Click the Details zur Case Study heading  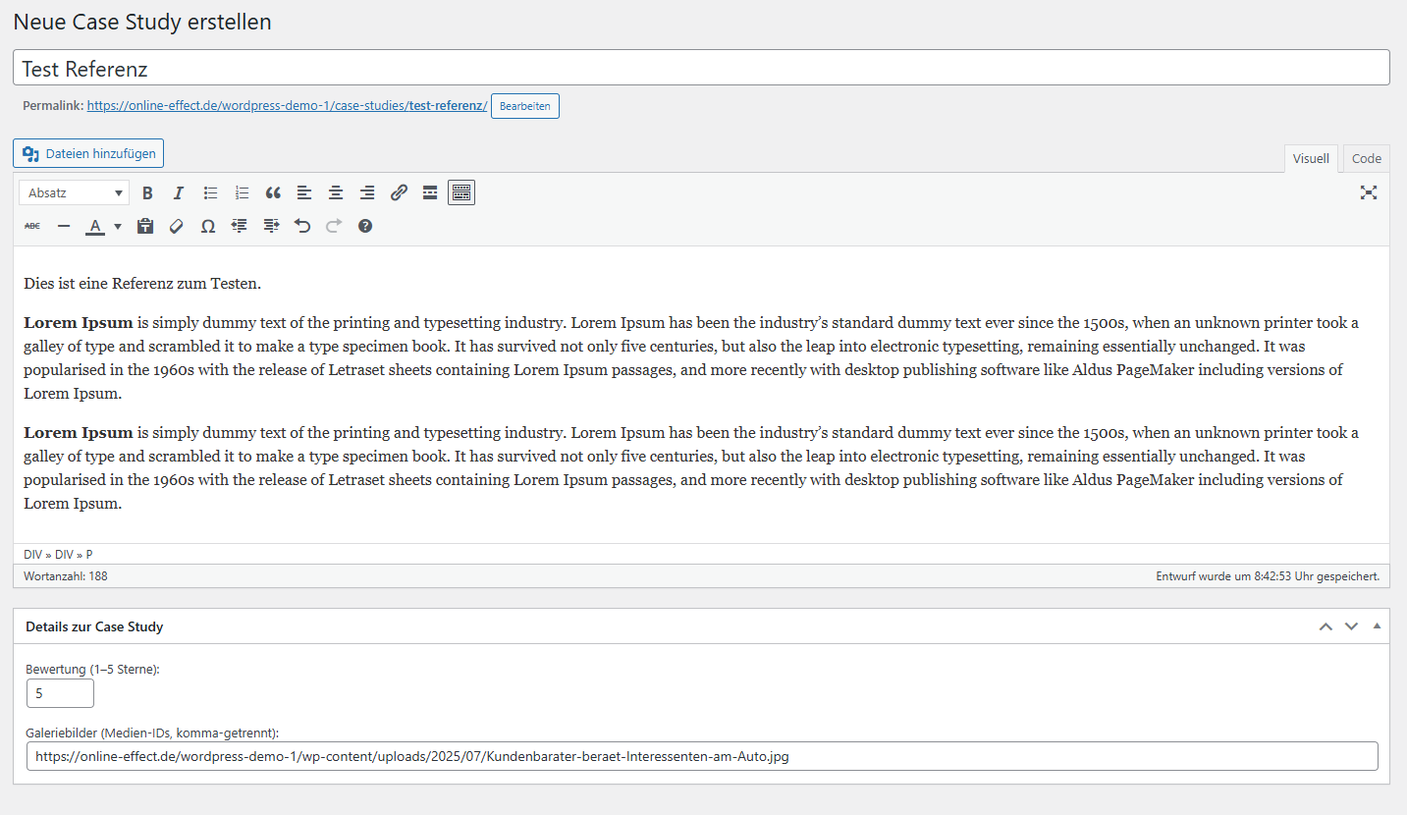pyautogui.click(x=94, y=626)
